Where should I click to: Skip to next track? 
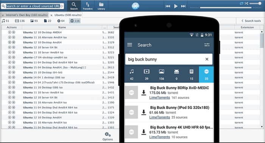[183, 6]
